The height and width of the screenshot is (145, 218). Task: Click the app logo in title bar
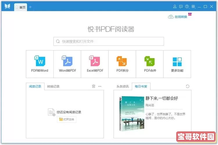pyautogui.click(x=7, y=6)
